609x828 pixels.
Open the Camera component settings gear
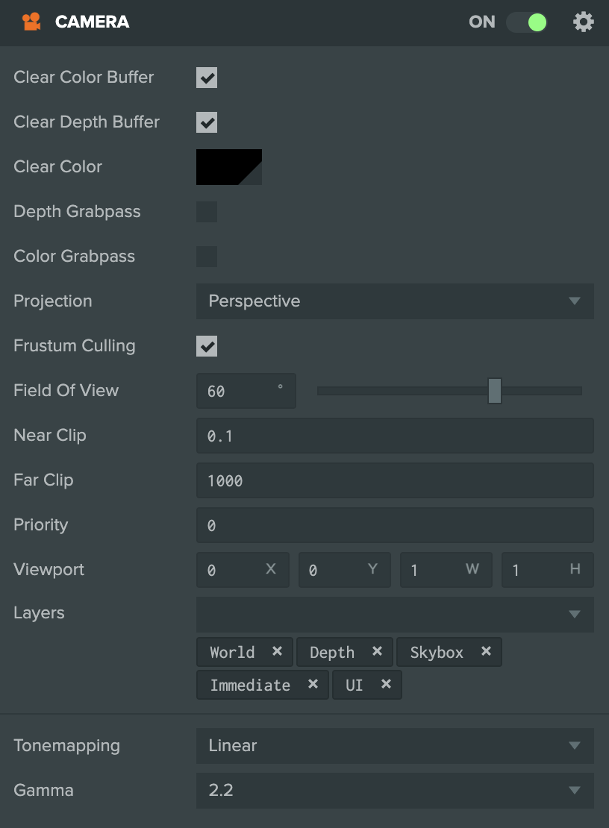click(x=583, y=22)
